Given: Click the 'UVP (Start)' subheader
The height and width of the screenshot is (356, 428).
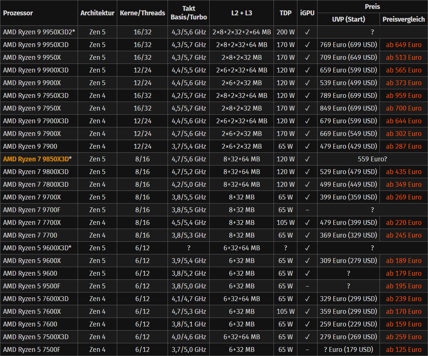Looking at the screenshot, I should tap(348, 19).
